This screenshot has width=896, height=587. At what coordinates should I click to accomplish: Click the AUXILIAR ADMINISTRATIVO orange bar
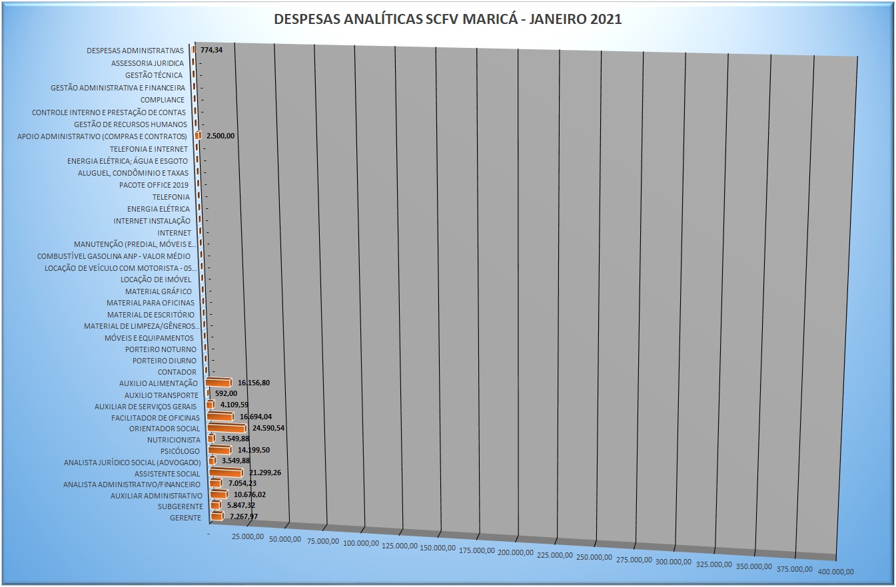point(219,494)
